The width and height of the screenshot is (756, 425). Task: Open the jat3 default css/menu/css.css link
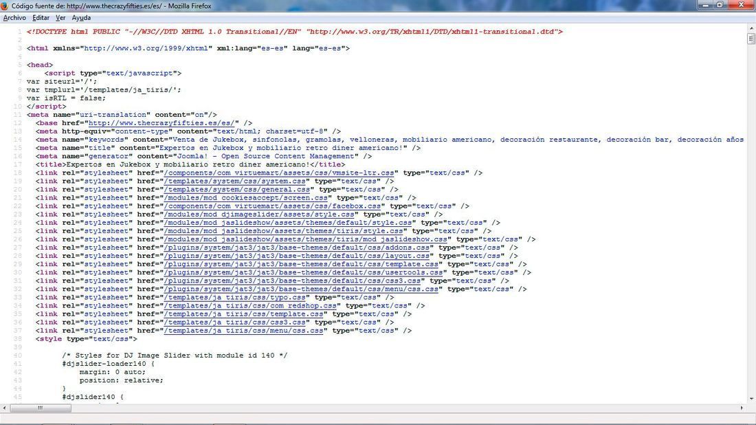tap(301, 289)
